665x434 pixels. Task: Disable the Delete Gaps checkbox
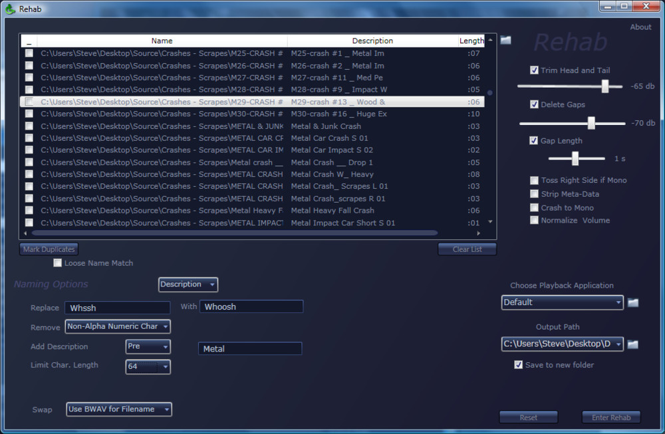pyautogui.click(x=535, y=104)
